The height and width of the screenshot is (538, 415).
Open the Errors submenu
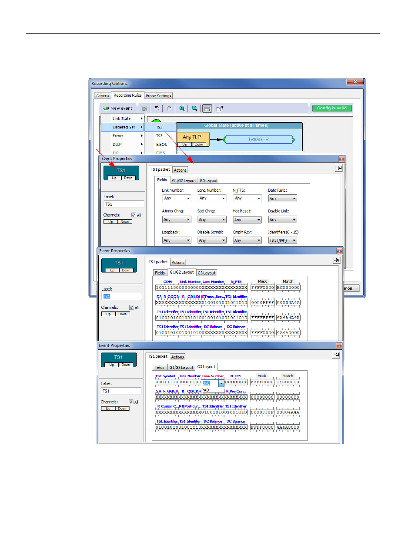click(x=122, y=136)
